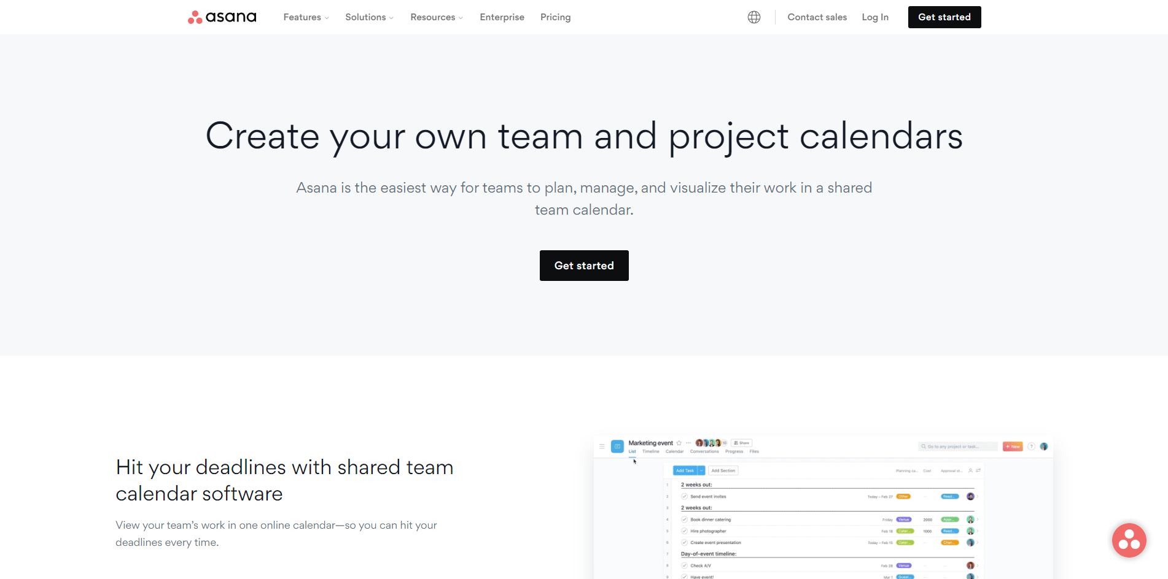Expand the Resources navigation dropdown

coord(437,17)
